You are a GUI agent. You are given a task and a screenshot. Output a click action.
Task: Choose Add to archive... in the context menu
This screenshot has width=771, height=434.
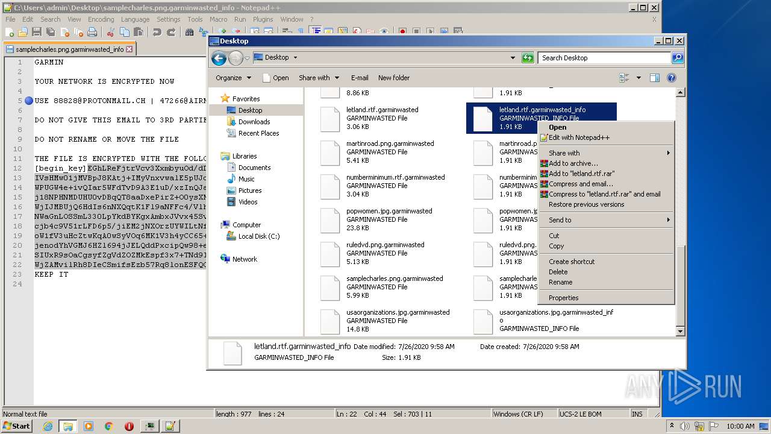pyautogui.click(x=606, y=163)
